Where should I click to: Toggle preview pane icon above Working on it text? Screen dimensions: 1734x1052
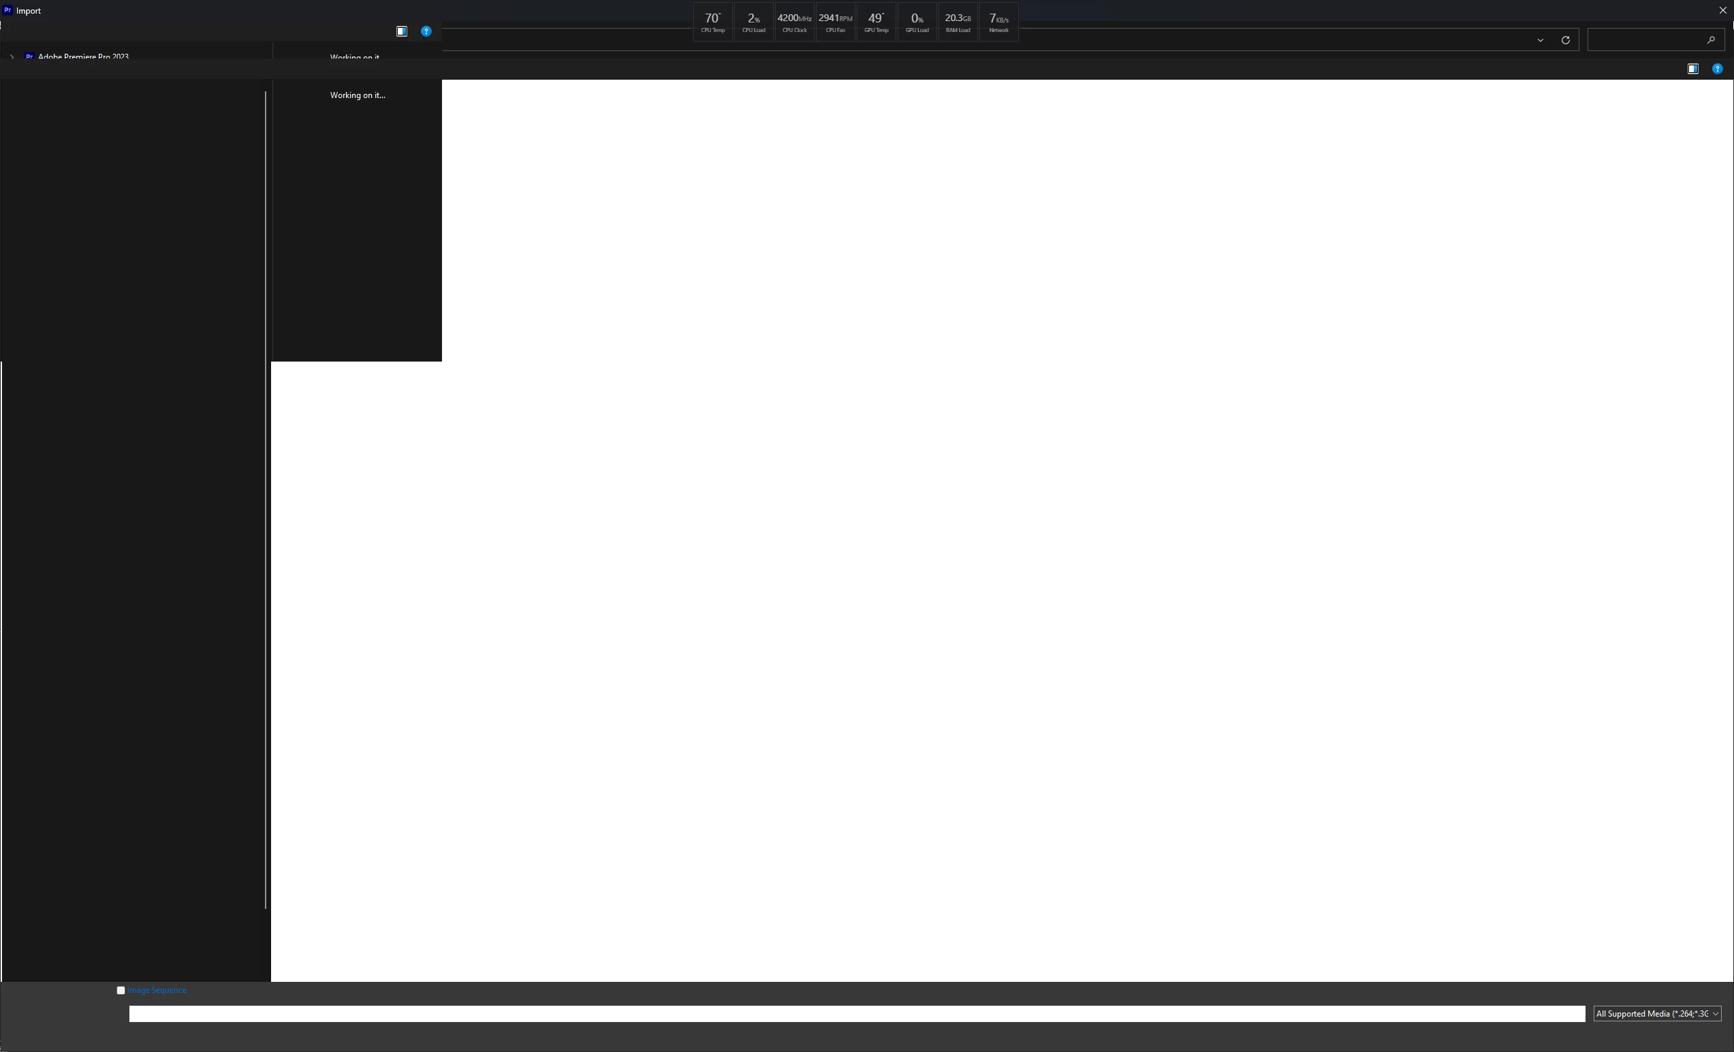[x=401, y=32]
